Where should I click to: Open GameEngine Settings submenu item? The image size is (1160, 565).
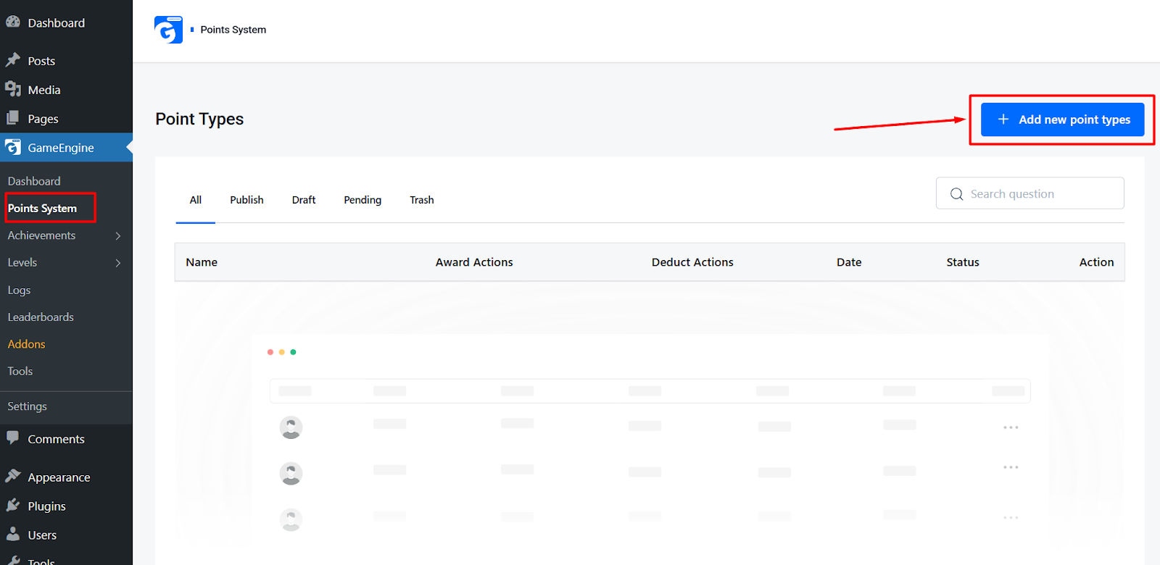click(27, 406)
